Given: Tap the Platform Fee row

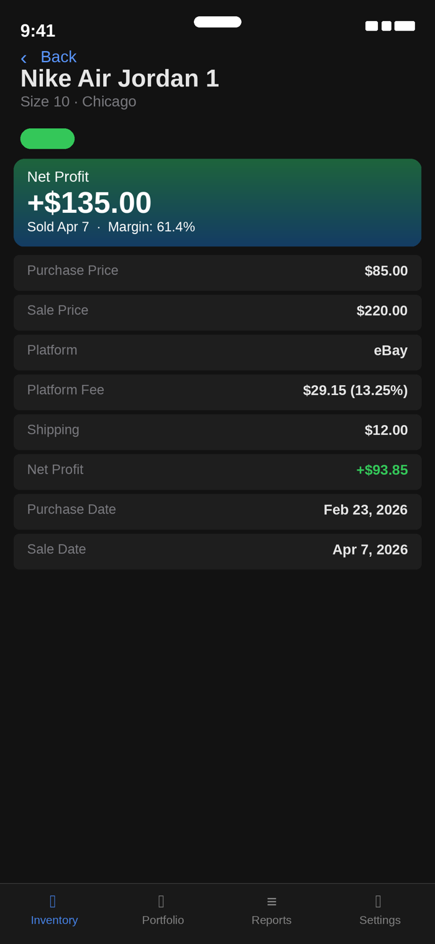Looking at the screenshot, I should tap(217, 391).
